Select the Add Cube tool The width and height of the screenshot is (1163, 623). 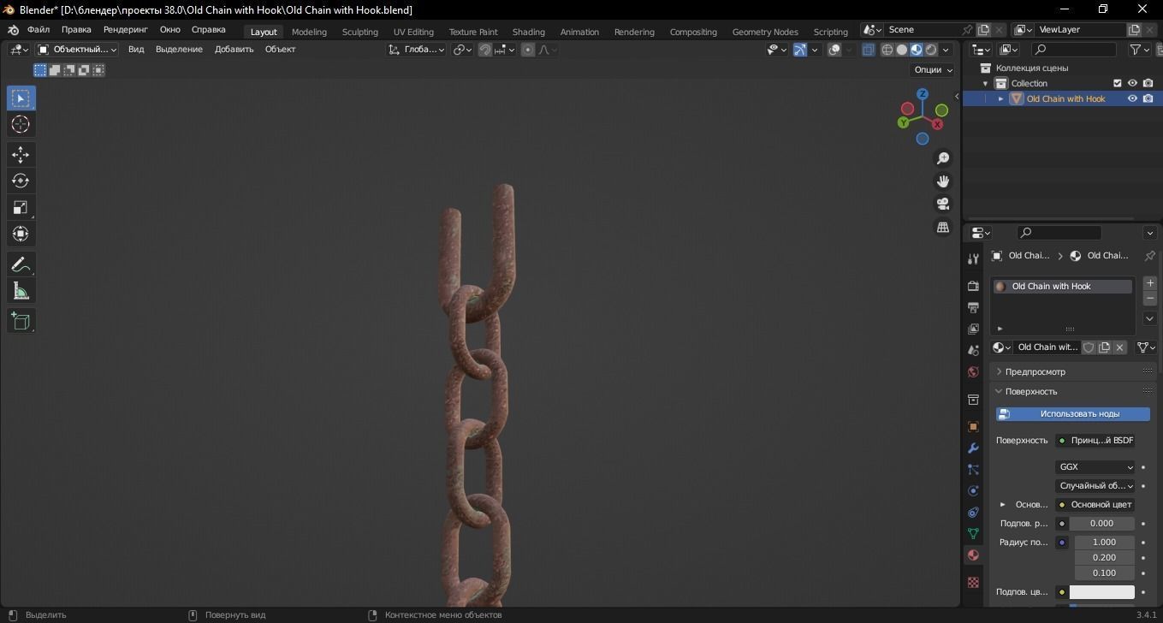coord(21,321)
